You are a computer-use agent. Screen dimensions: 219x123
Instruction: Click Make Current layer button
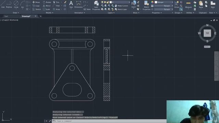pos(121,6)
